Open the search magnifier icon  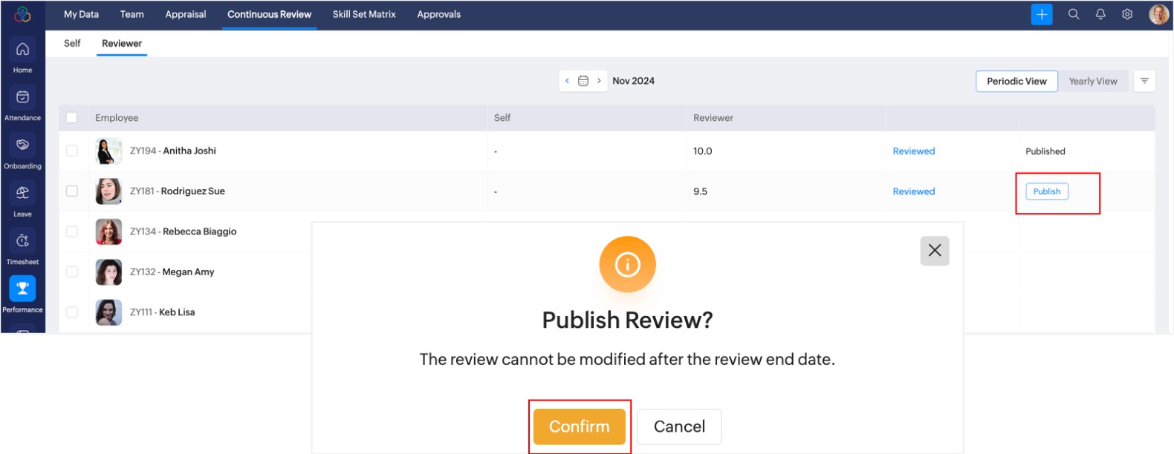1074,14
